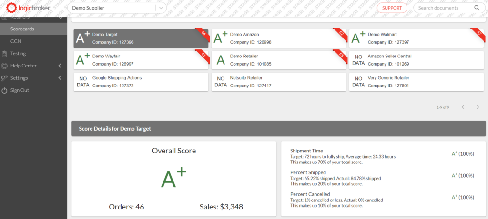Click the Settings wrench icon
Screen dimensions: 488x219
[x=4, y=78]
